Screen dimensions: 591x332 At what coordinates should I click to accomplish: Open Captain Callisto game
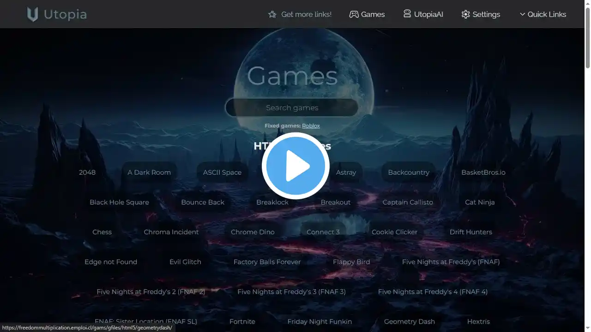[x=408, y=202]
